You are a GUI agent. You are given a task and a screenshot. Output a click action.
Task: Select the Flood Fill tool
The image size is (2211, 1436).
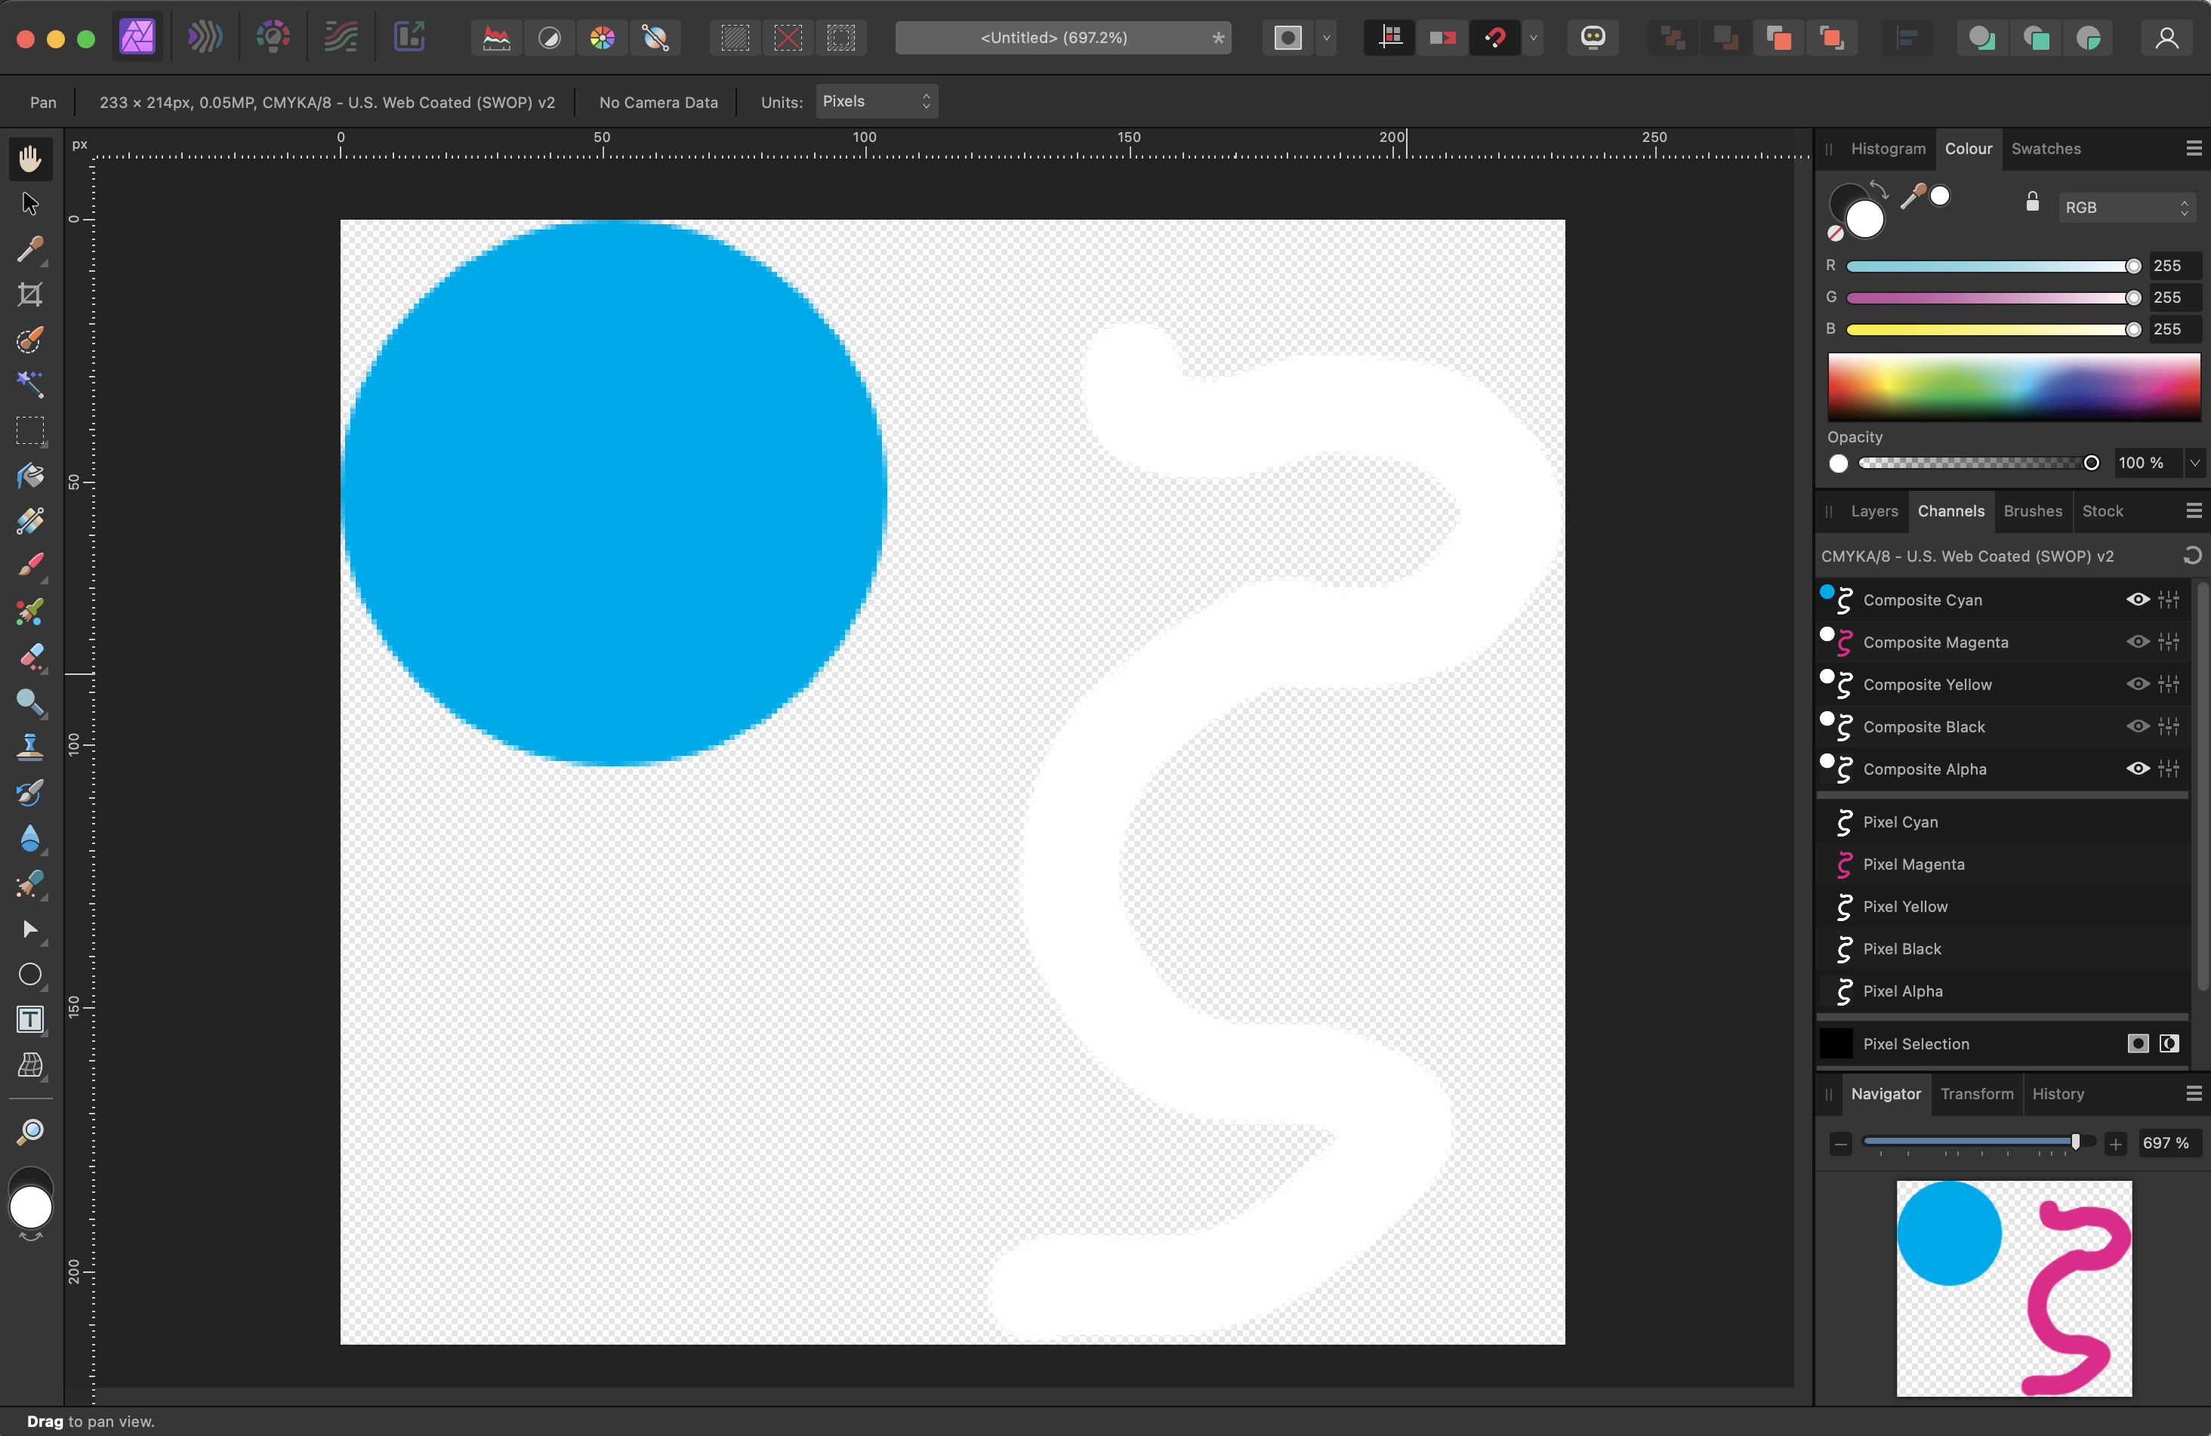coord(29,476)
